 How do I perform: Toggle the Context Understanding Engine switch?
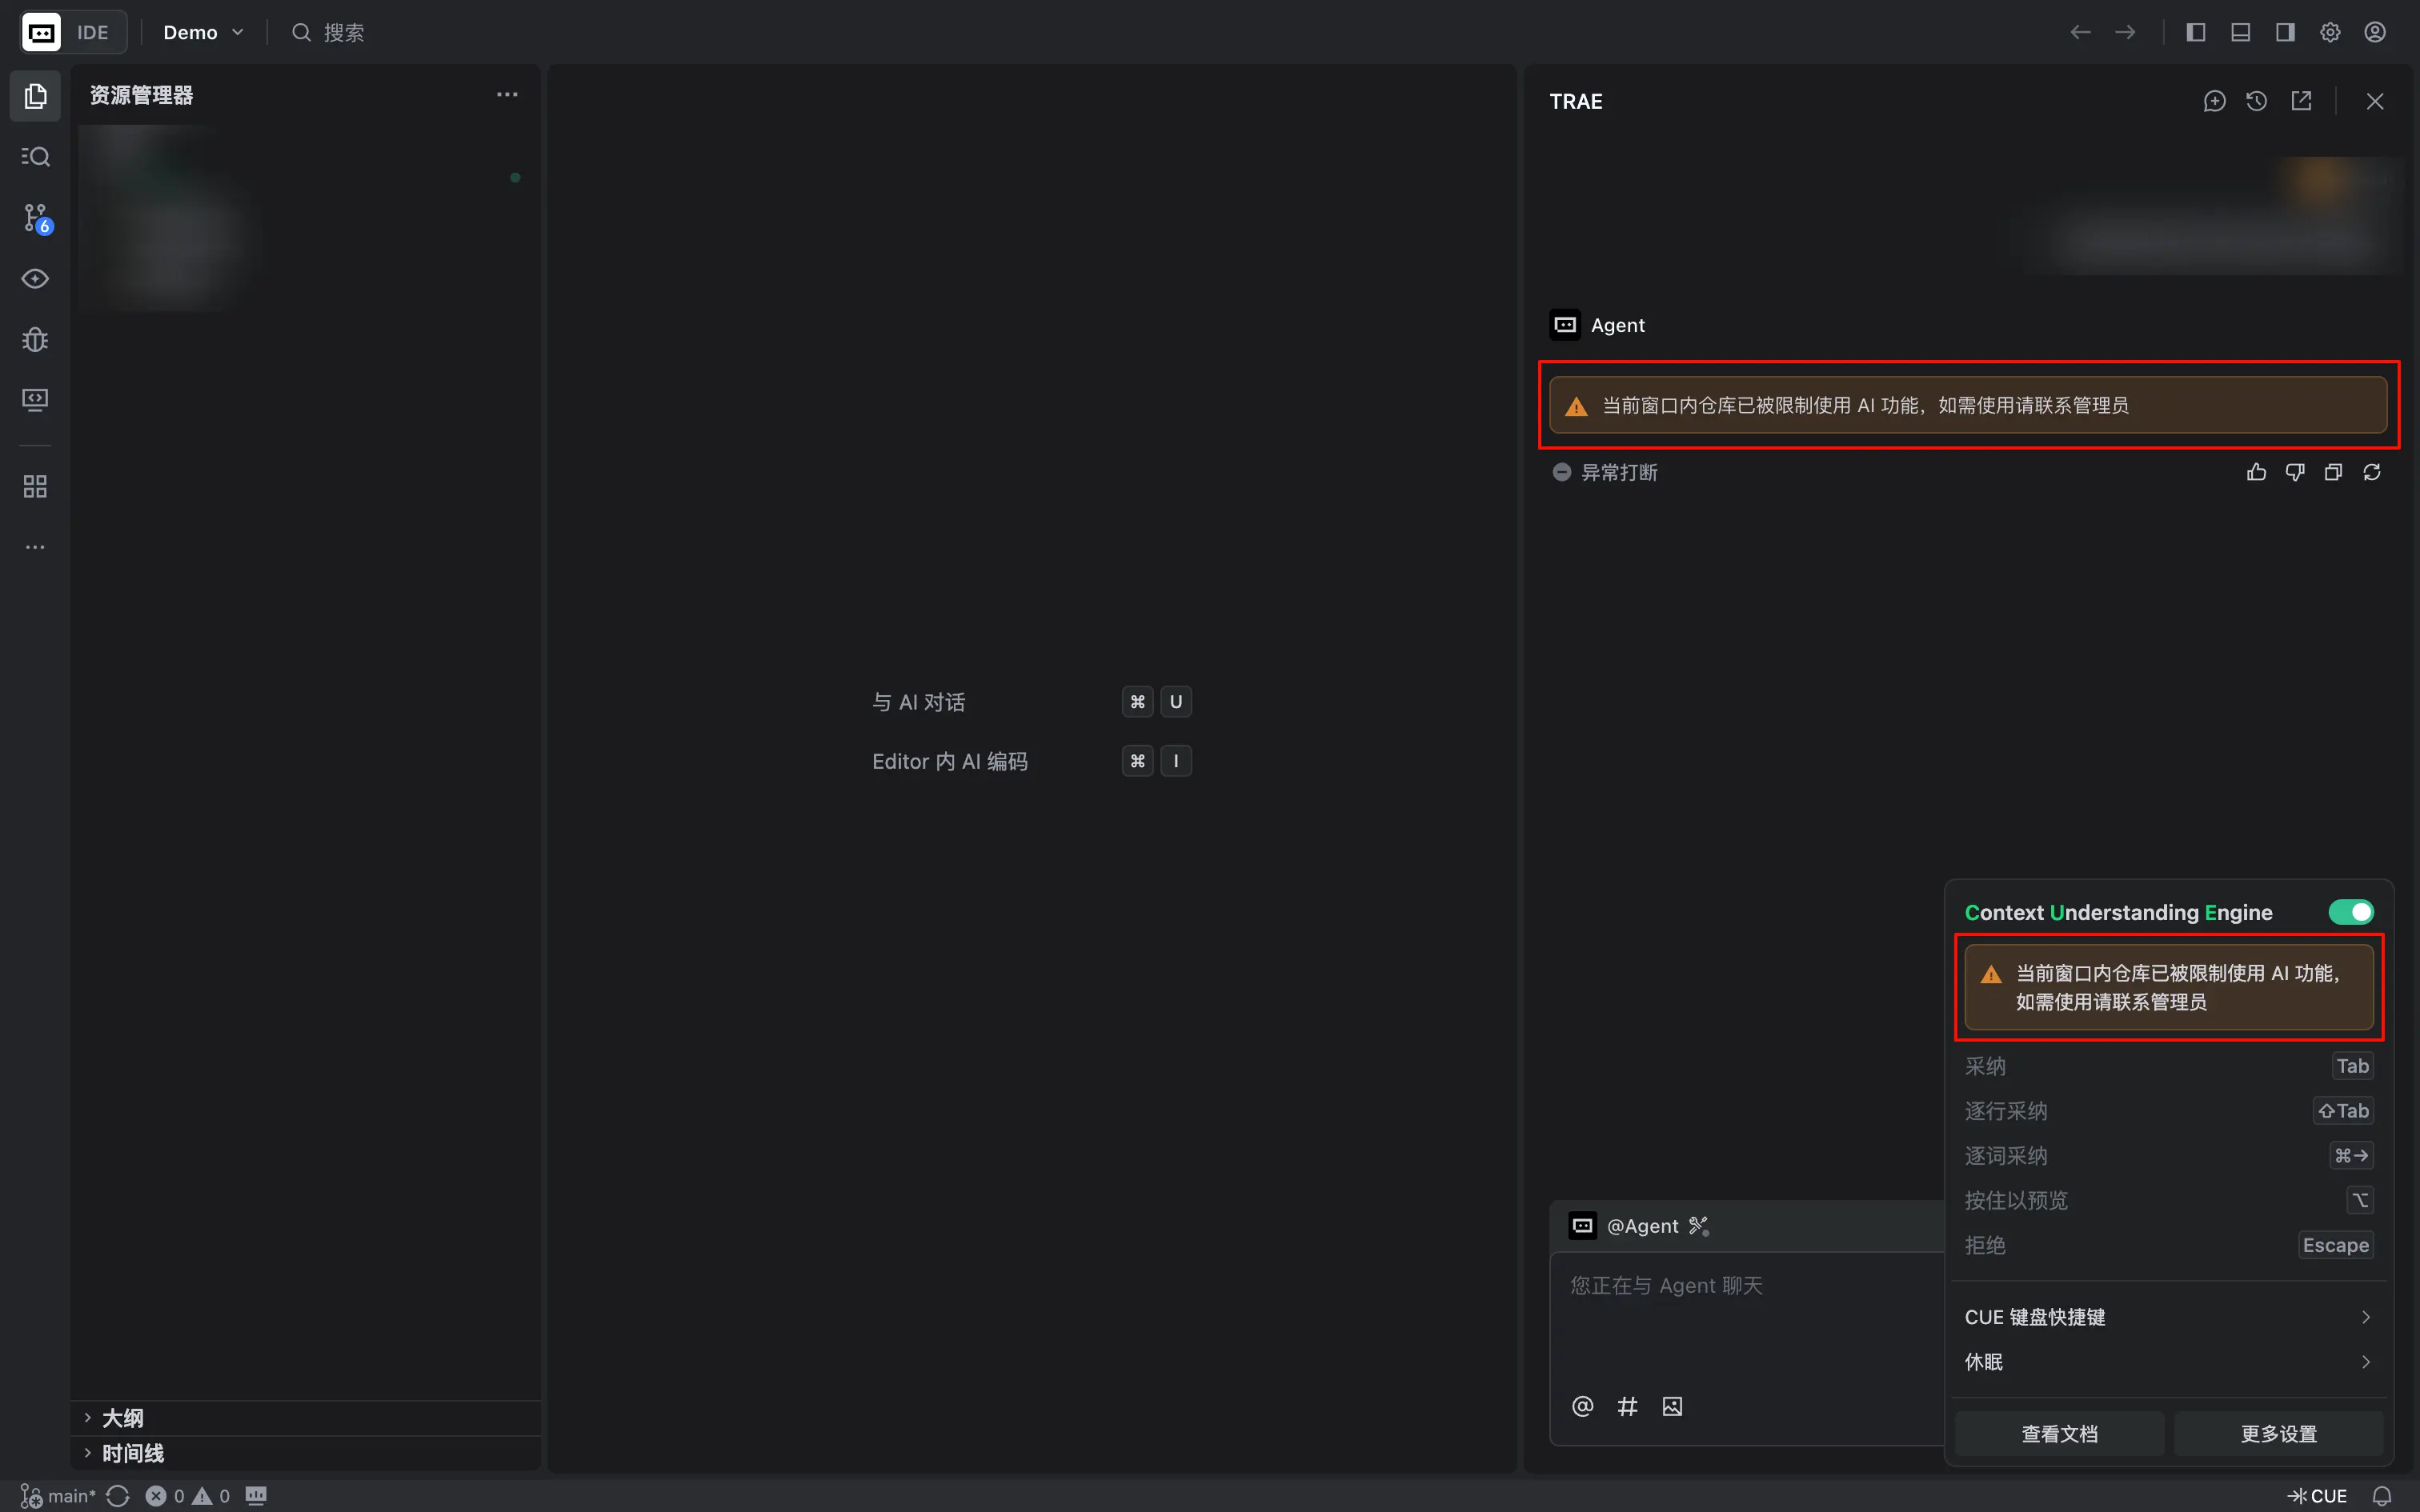(x=2350, y=912)
